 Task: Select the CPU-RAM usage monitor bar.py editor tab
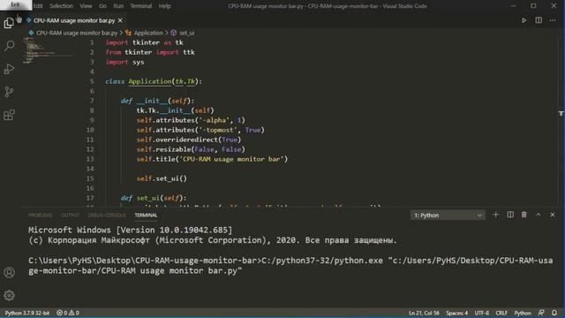click(74, 20)
